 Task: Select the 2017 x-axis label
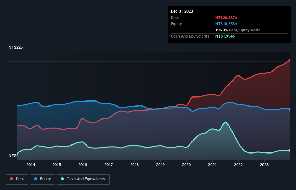(109, 165)
